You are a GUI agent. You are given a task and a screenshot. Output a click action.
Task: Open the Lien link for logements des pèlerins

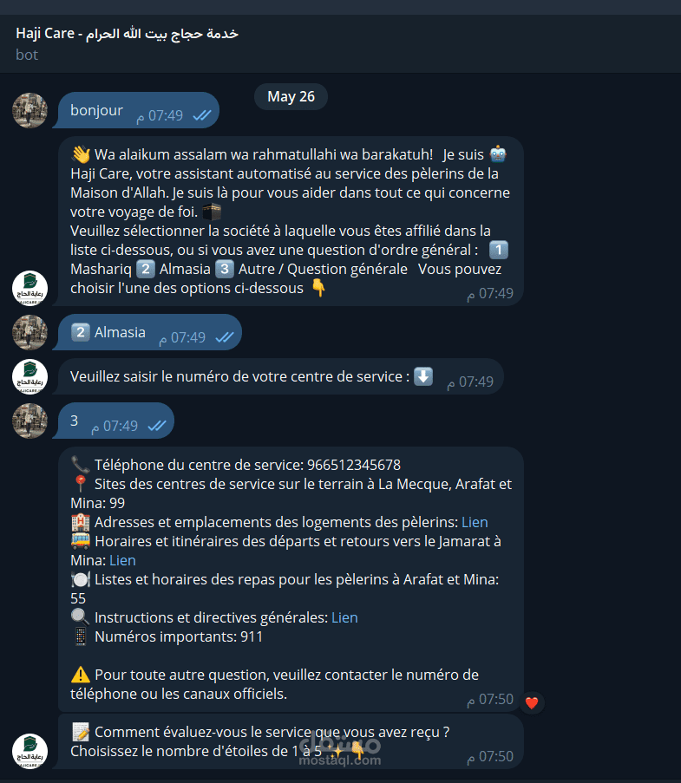tap(475, 522)
